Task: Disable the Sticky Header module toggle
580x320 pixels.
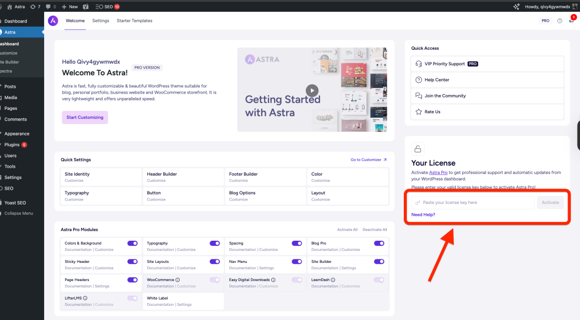Action: click(x=132, y=262)
